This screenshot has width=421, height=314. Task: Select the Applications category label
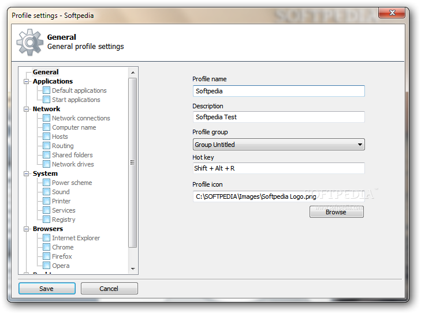[x=53, y=81]
